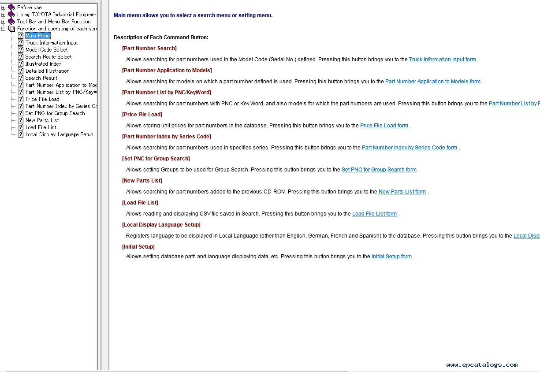Follow the New Parts List form link
The height and width of the screenshot is (372, 540).
pos(402,192)
